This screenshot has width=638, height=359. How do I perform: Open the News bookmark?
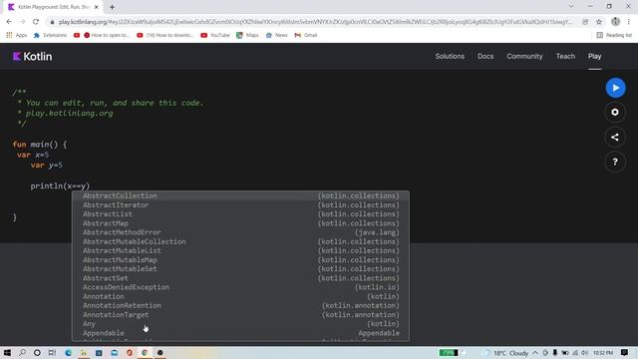277,36
